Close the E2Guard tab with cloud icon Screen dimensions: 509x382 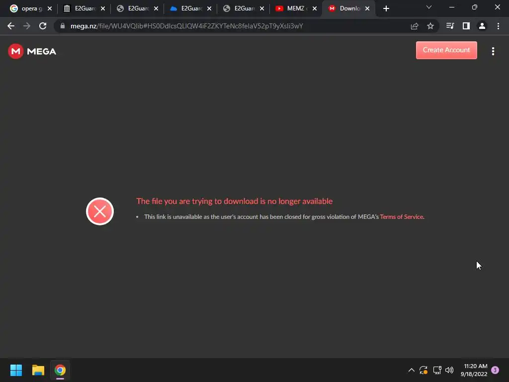(x=209, y=8)
